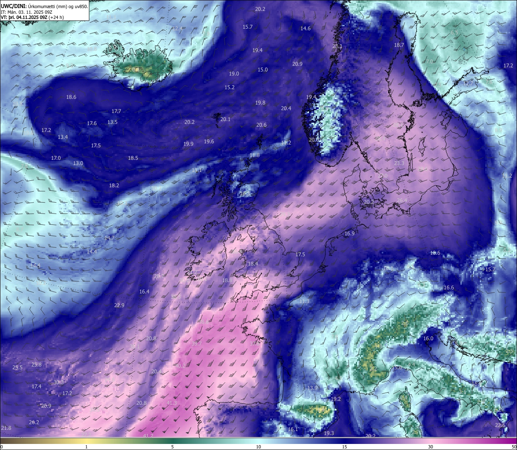The height and width of the screenshot is (450, 517).
Task: Click the 18.8 value over Wales
Action: point(227,280)
